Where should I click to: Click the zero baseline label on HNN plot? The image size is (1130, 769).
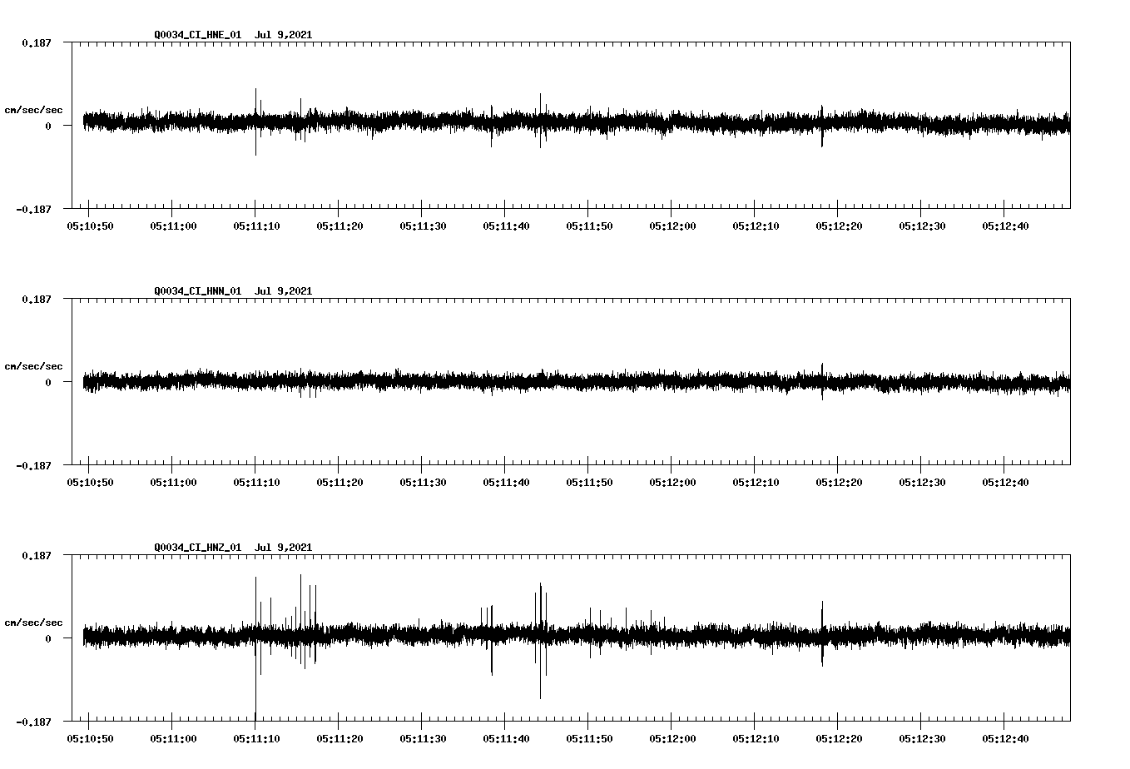click(x=47, y=383)
